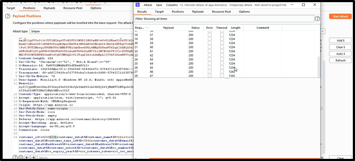Viewport: 355px width, 161px height.
Task: Sort results by Error column header
Action: click(210, 28)
